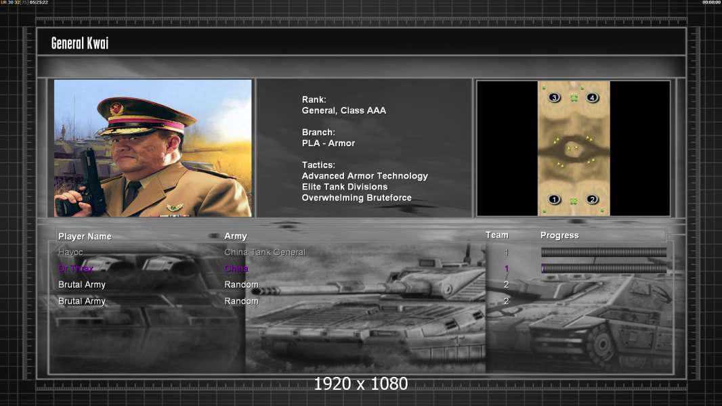This screenshot has height=406, width=722.
Task: Click the central ring area of the minimap
Action: coord(574,150)
